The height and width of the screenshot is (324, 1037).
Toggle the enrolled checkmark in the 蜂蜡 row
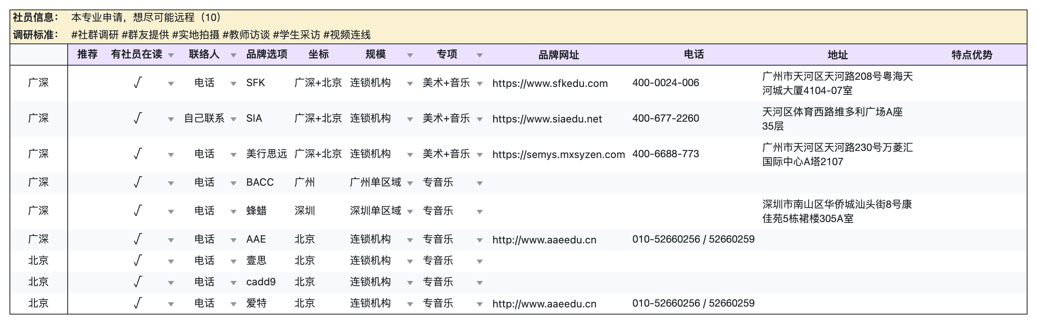pyautogui.click(x=138, y=211)
